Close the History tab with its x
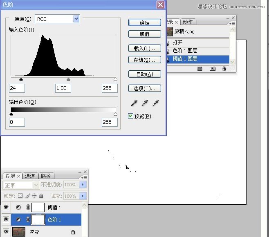This screenshot has height=237, width=269. [x=176, y=22]
